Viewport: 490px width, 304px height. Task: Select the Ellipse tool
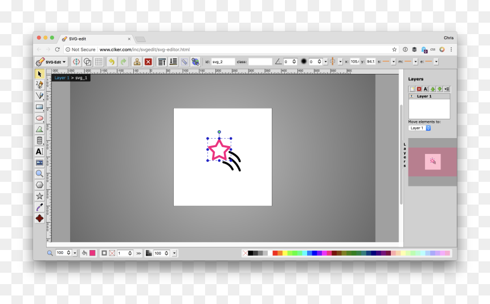pos(39,118)
